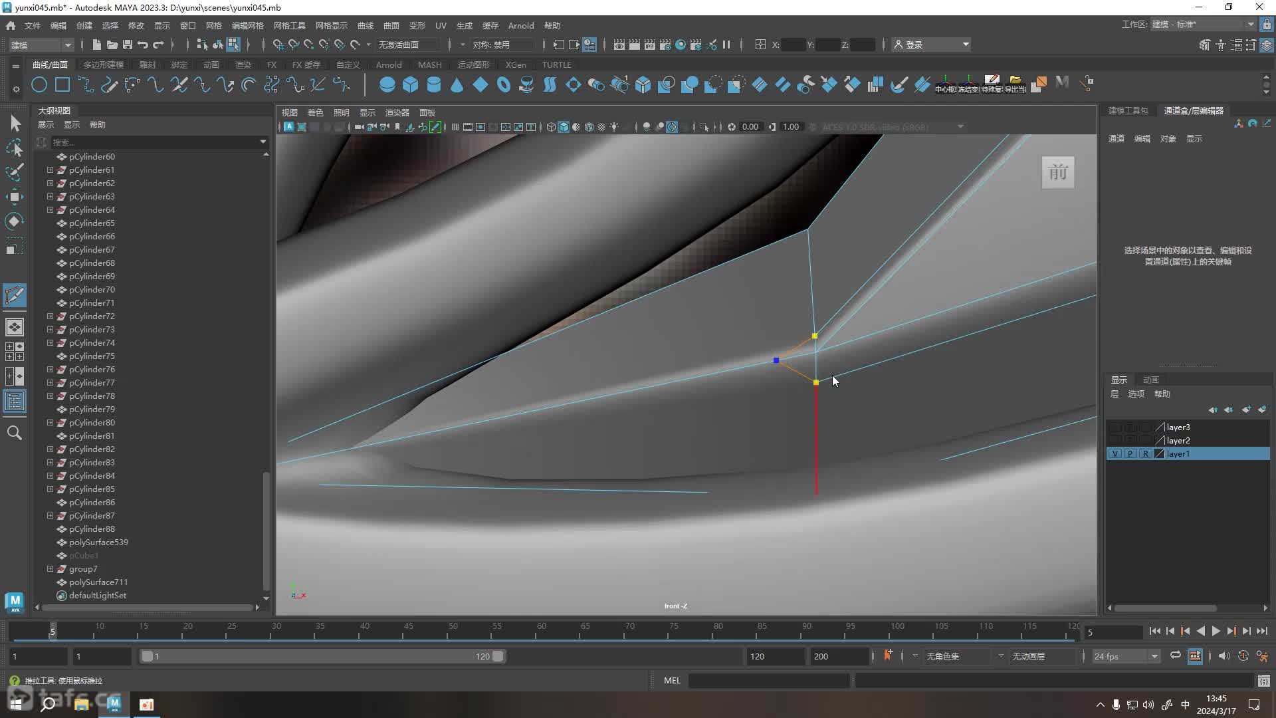Toggle playback loop button

tap(1176, 656)
